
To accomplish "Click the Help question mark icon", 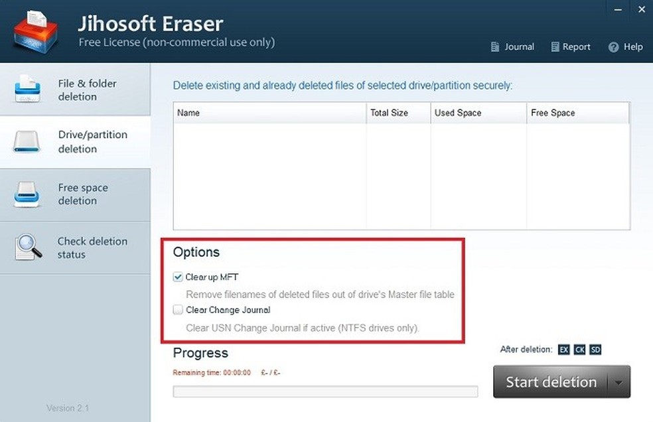I will coord(613,47).
